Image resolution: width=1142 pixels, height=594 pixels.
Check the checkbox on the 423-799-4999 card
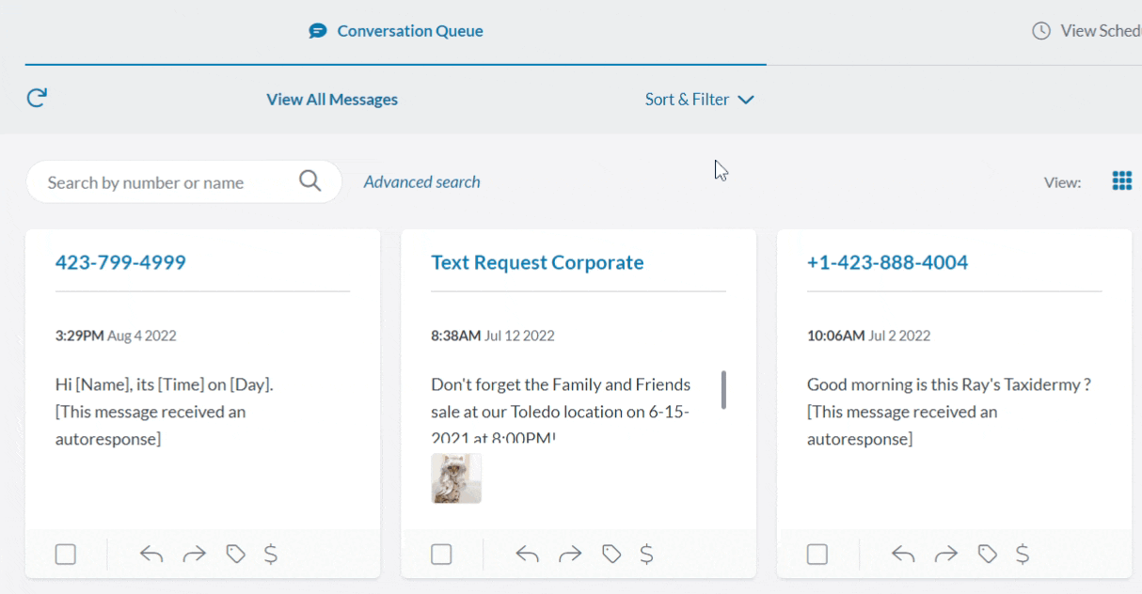(x=65, y=554)
